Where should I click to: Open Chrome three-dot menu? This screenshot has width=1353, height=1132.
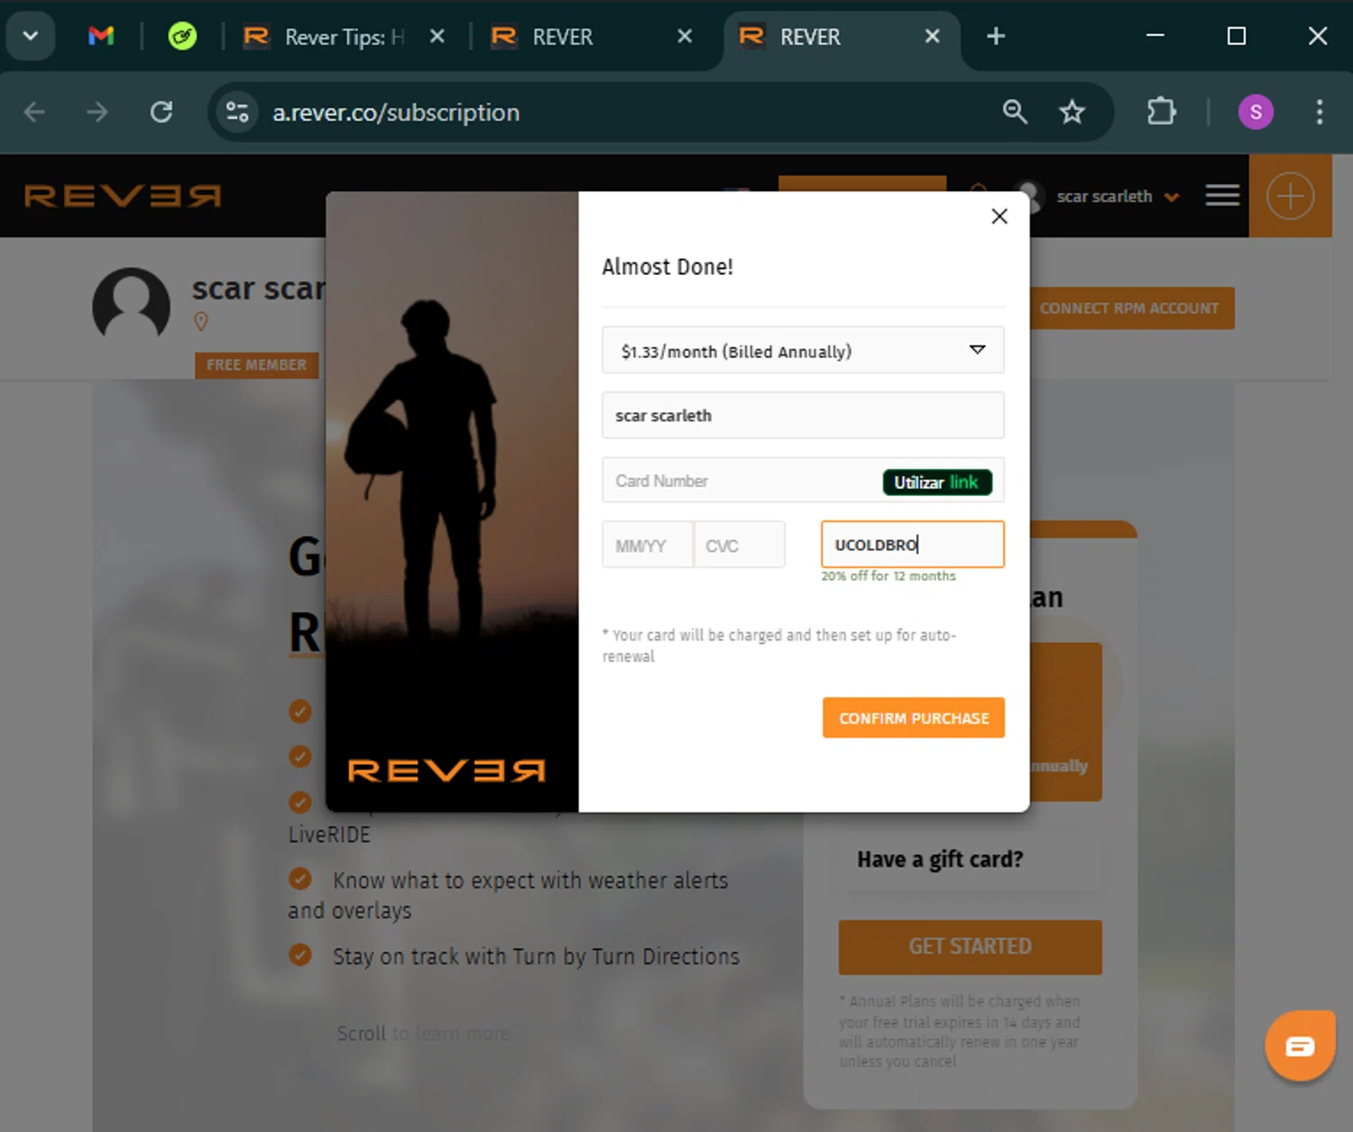pyautogui.click(x=1319, y=112)
